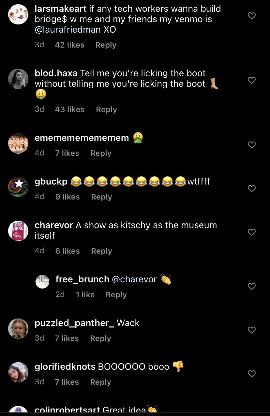The height and width of the screenshot is (416, 270).
Task: View charevor's Pay Here avatar
Action: [18, 231]
